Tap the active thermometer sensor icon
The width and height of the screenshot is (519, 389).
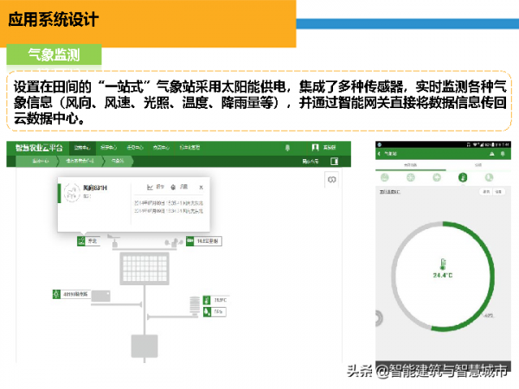click(463, 177)
